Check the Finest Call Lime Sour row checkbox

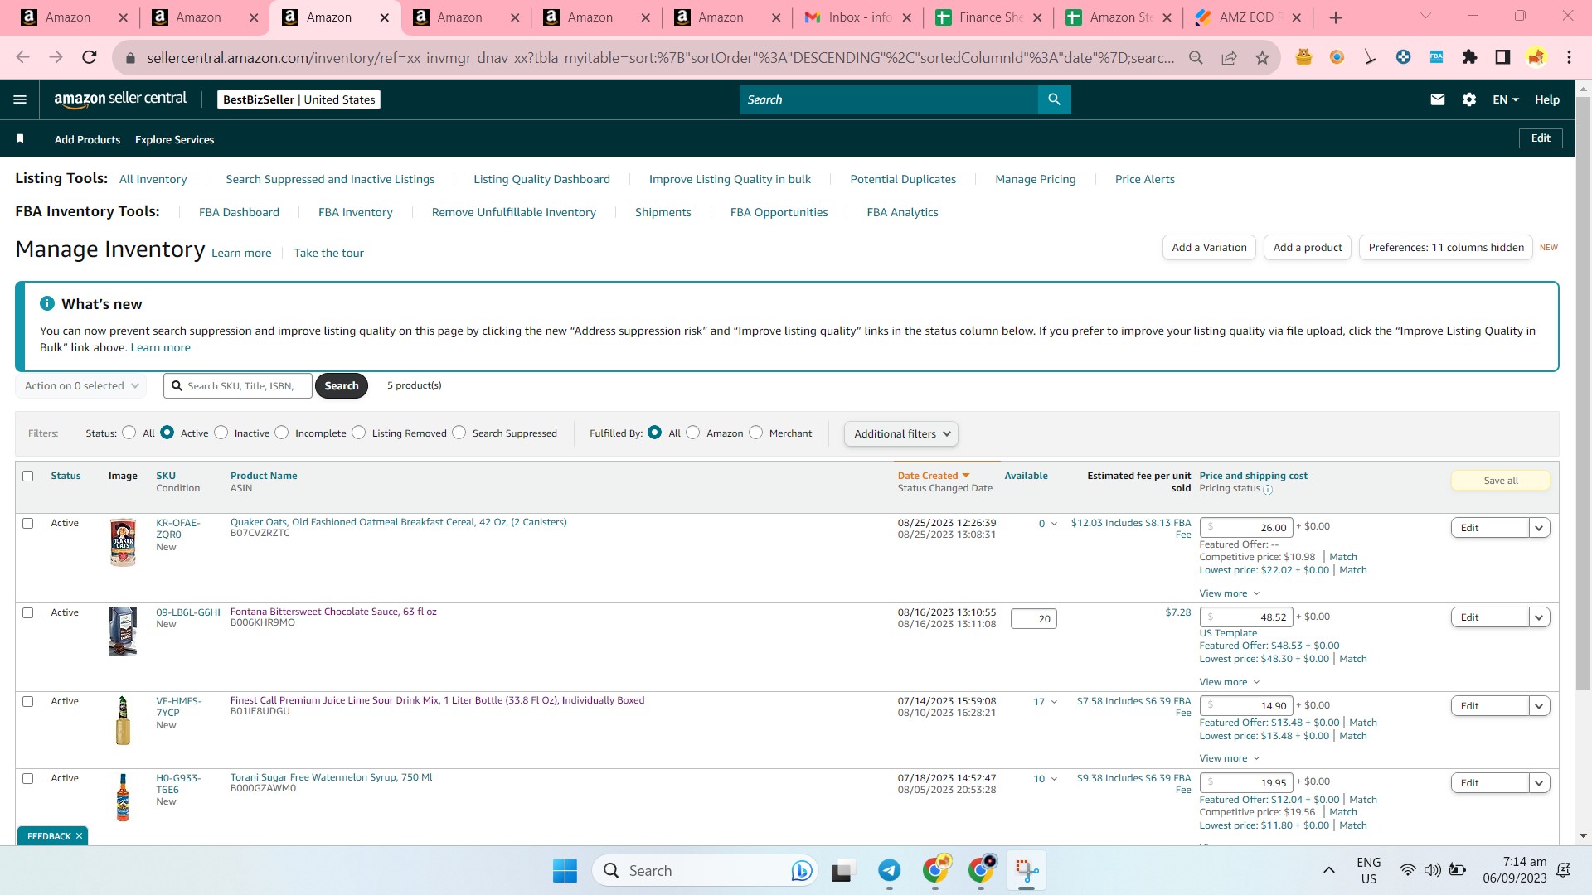28,701
